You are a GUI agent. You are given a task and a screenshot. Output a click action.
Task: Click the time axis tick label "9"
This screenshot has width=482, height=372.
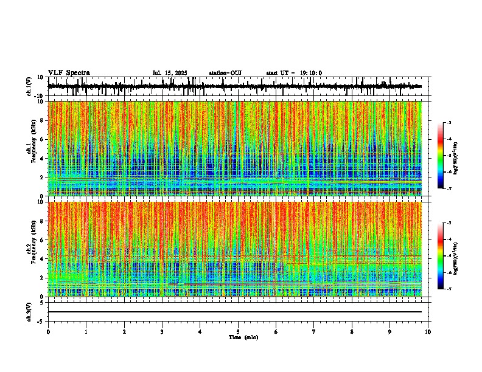(x=389, y=332)
